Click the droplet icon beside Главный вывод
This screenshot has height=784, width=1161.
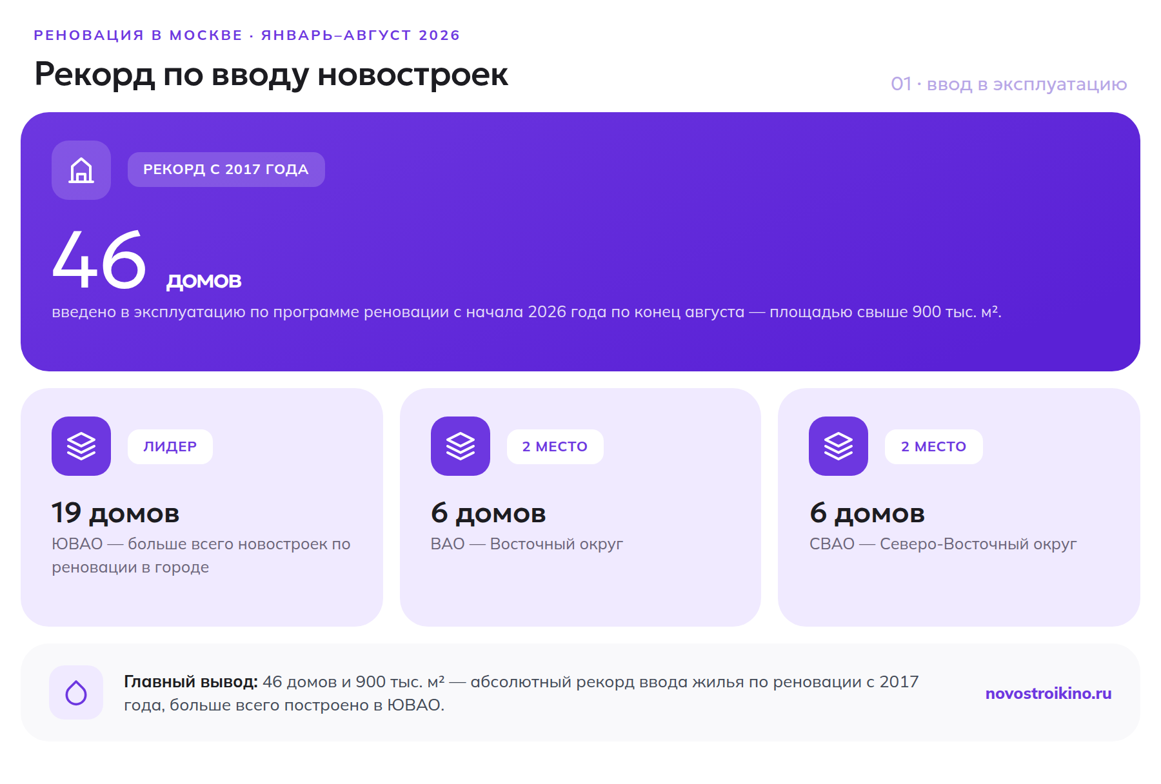pyautogui.click(x=76, y=692)
